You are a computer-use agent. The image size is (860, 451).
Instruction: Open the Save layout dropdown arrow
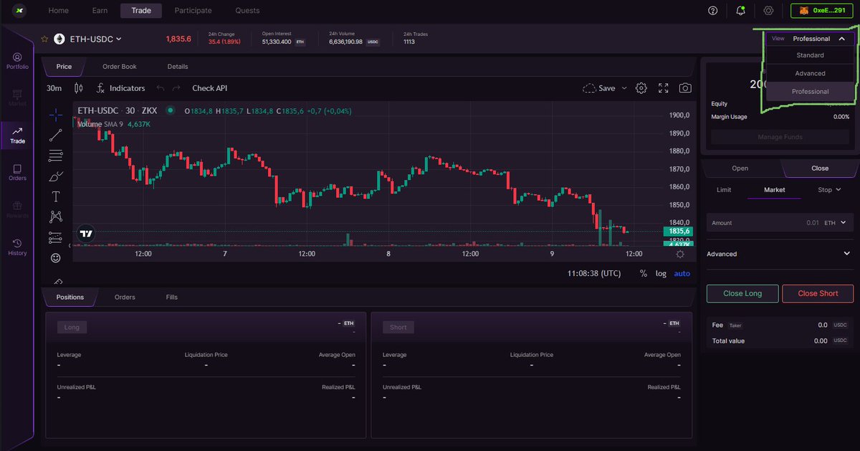[624, 88]
